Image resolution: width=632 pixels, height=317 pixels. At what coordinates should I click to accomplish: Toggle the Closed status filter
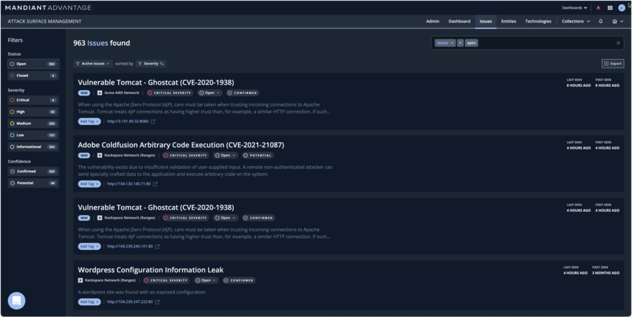(33, 75)
